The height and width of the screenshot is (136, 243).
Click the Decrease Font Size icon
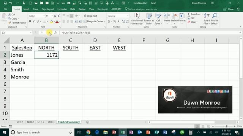click(59, 16)
